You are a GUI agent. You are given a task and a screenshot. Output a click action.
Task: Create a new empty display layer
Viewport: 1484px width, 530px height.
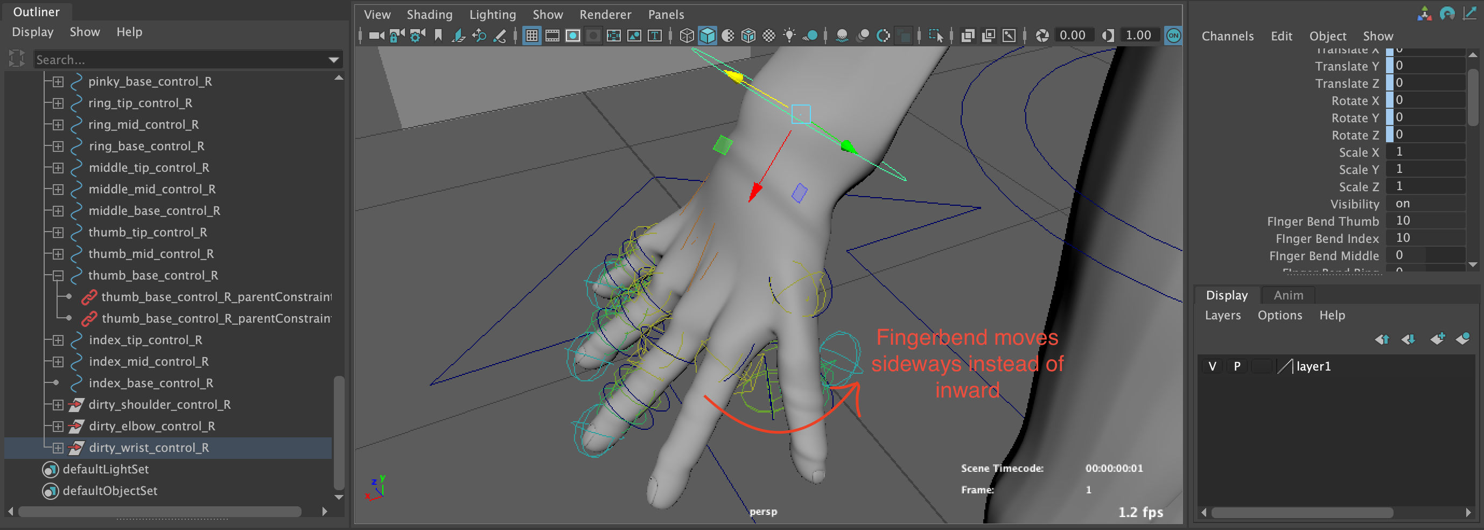coord(1437,339)
